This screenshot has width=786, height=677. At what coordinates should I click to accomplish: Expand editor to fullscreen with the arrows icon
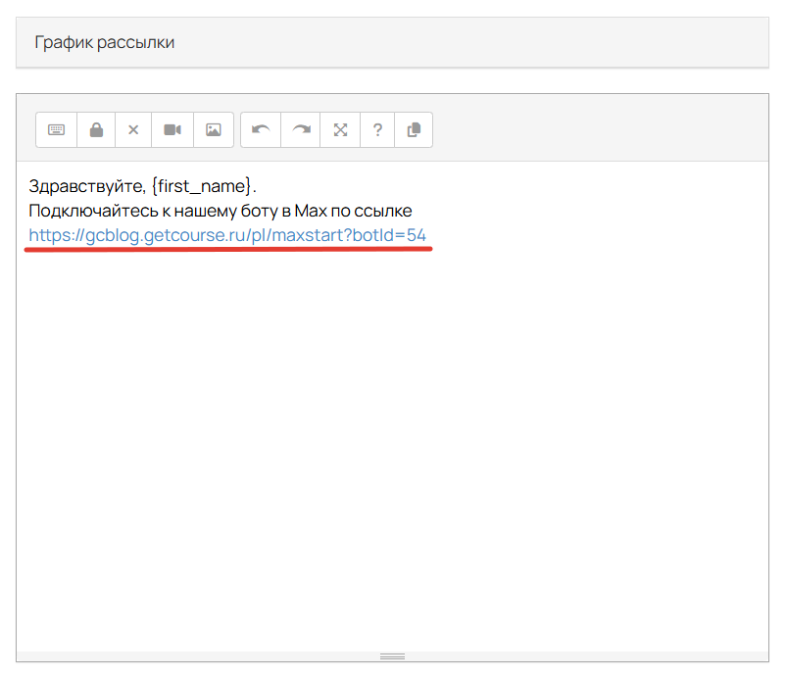339,129
